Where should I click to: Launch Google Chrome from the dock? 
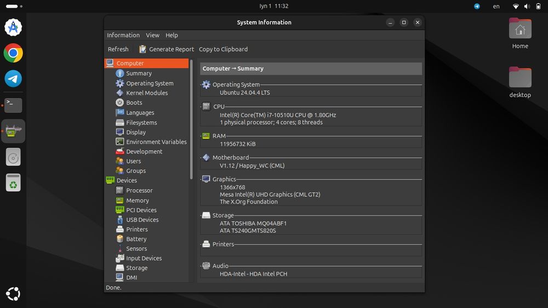coord(13,53)
